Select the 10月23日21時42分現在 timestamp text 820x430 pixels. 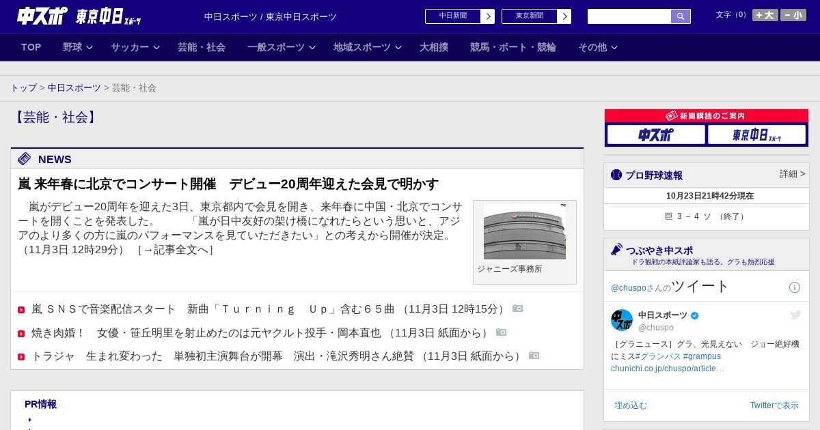click(710, 196)
